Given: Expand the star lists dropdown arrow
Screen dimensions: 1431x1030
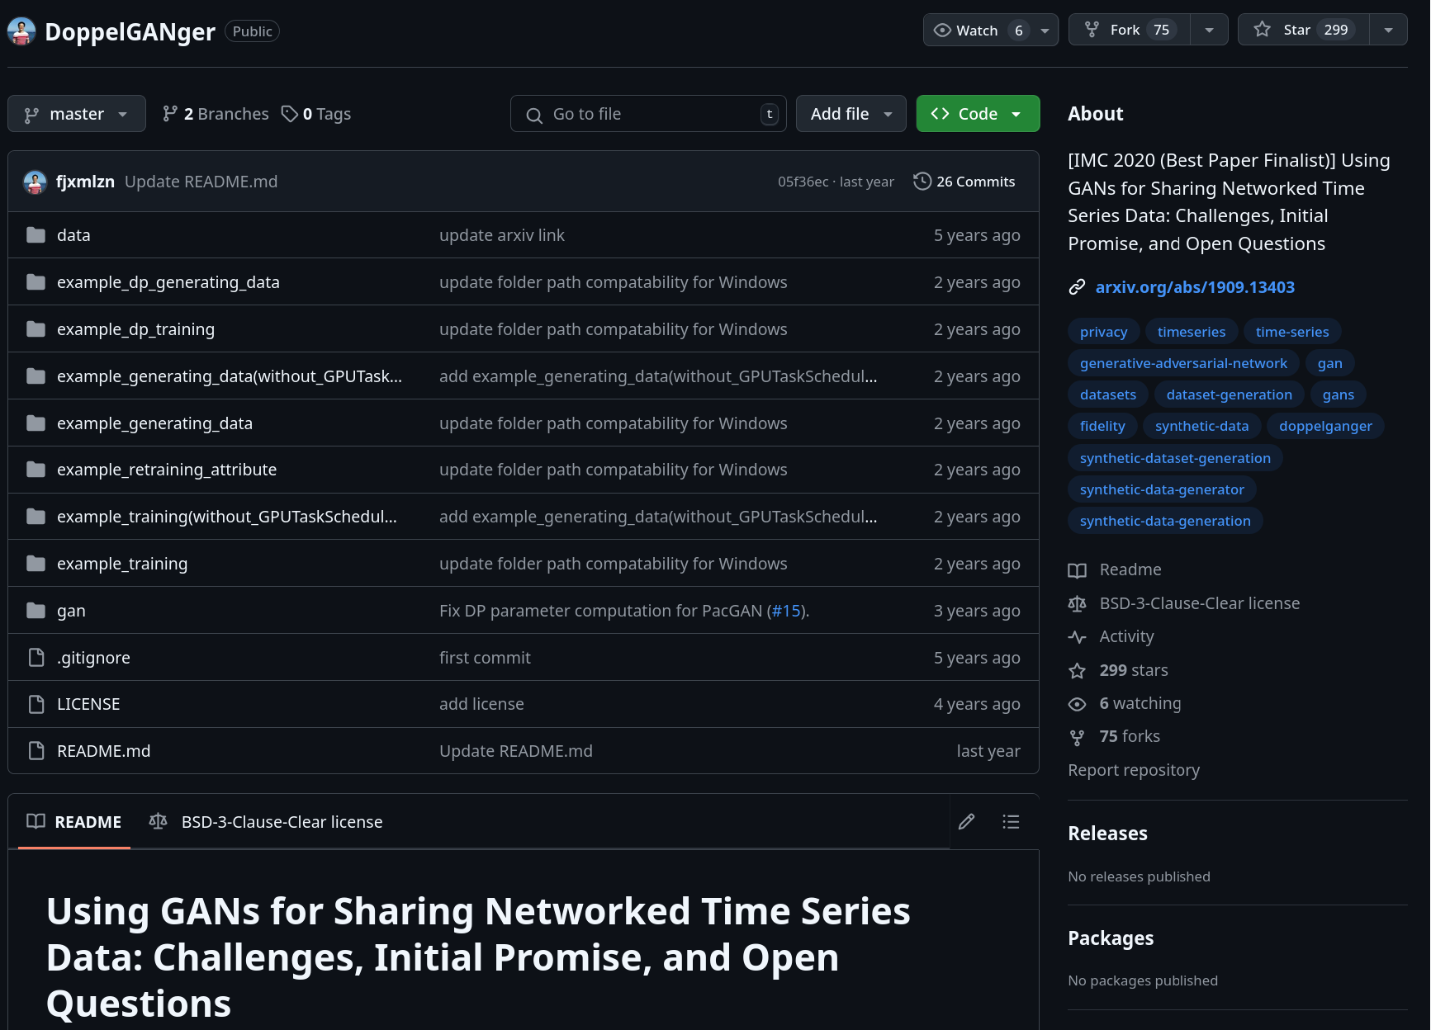Looking at the screenshot, I should pyautogui.click(x=1388, y=31).
